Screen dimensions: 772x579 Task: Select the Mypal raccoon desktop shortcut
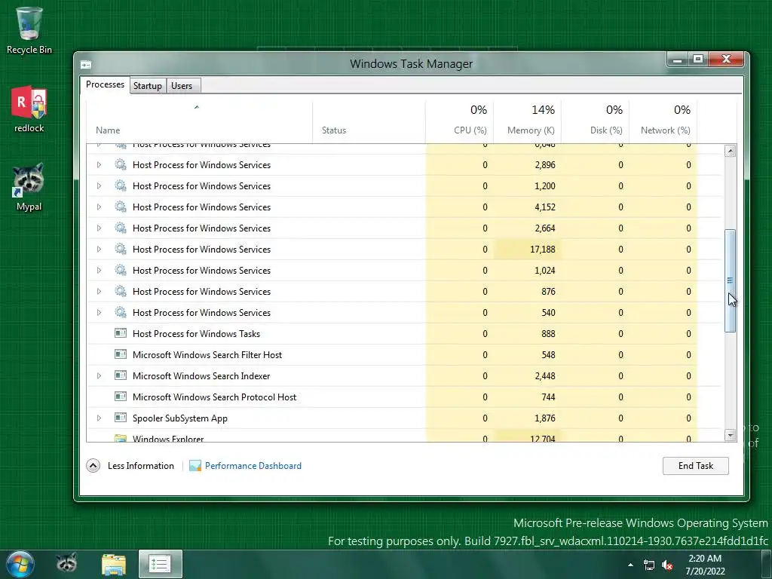29,187
